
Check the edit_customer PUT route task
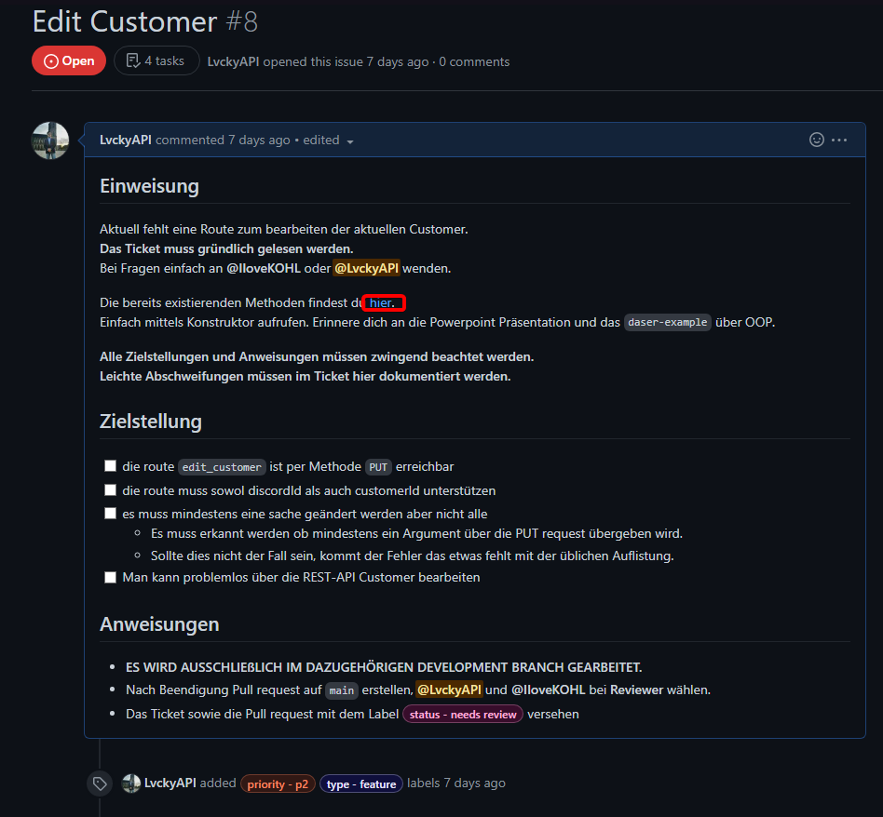pos(110,466)
